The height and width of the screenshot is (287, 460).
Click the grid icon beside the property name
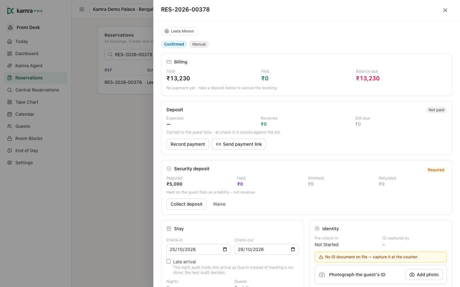click(82, 9)
